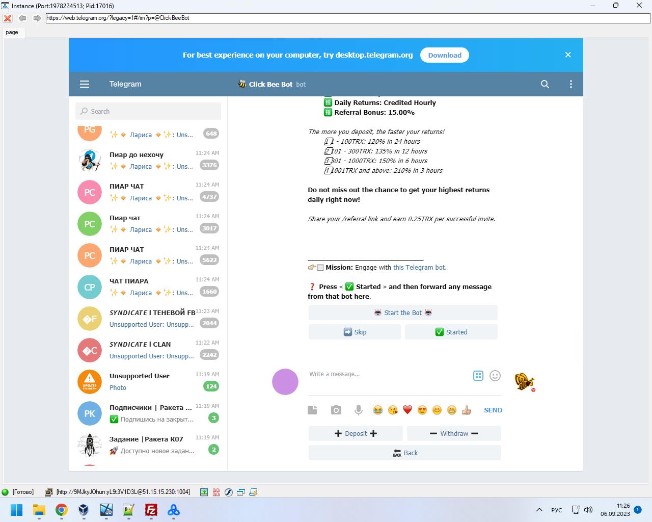This screenshot has height=522, width=652.
Task: Click the red grid status bar icon
Action: click(x=216, y=492)
